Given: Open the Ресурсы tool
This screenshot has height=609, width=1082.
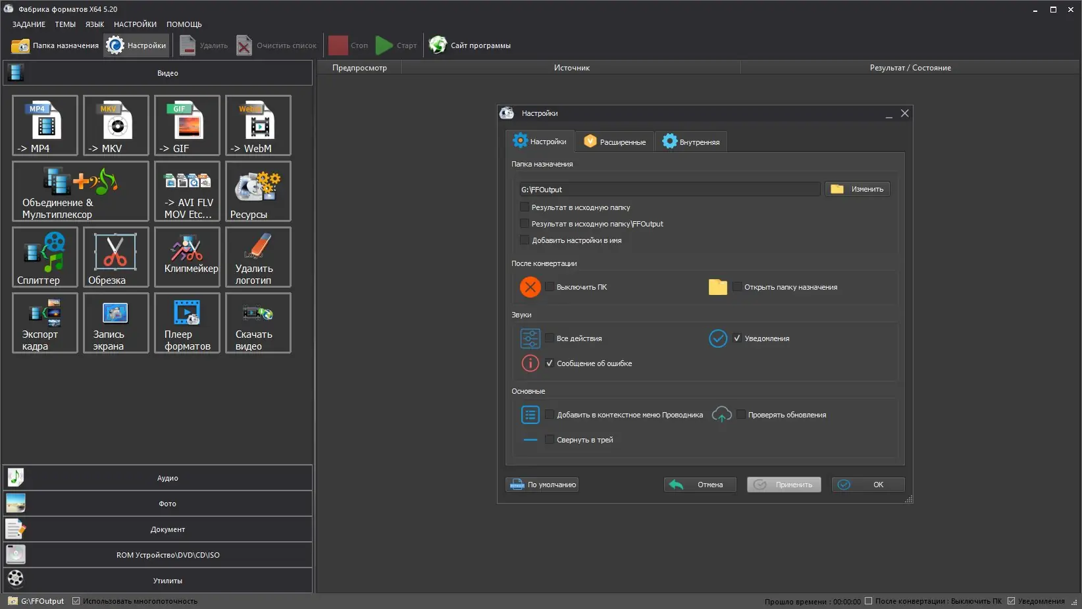Looking at the screenshot, I should tap(258, 191).
